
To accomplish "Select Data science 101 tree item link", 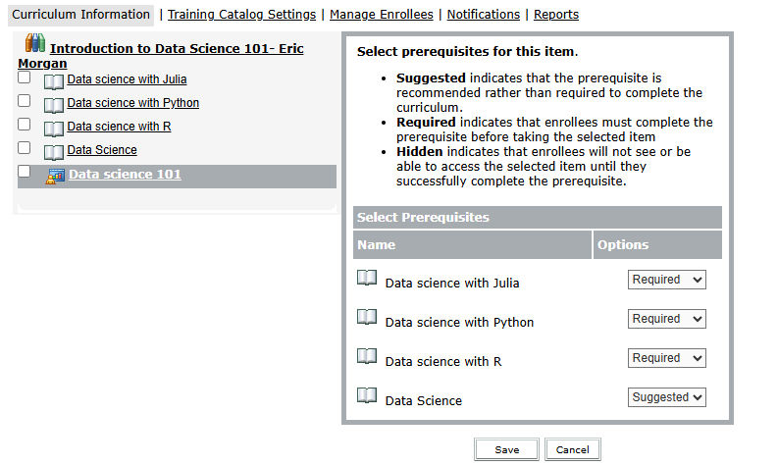I will click(x=125, y=175).
